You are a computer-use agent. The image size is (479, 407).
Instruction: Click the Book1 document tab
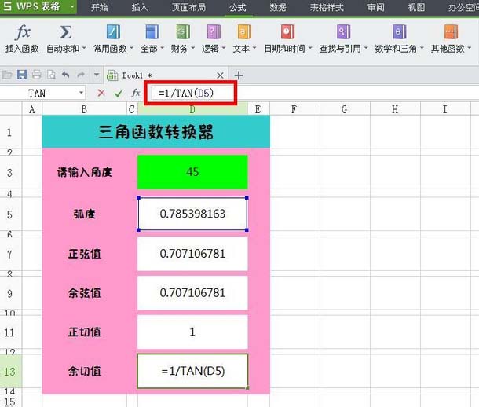click(166, 75)
